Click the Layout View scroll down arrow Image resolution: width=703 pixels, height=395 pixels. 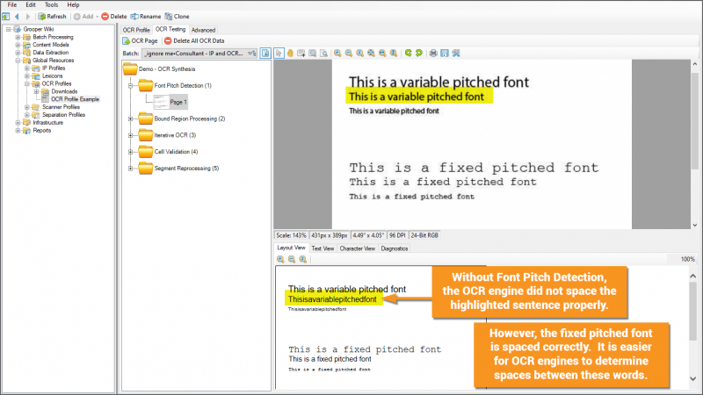click(693, 379)
